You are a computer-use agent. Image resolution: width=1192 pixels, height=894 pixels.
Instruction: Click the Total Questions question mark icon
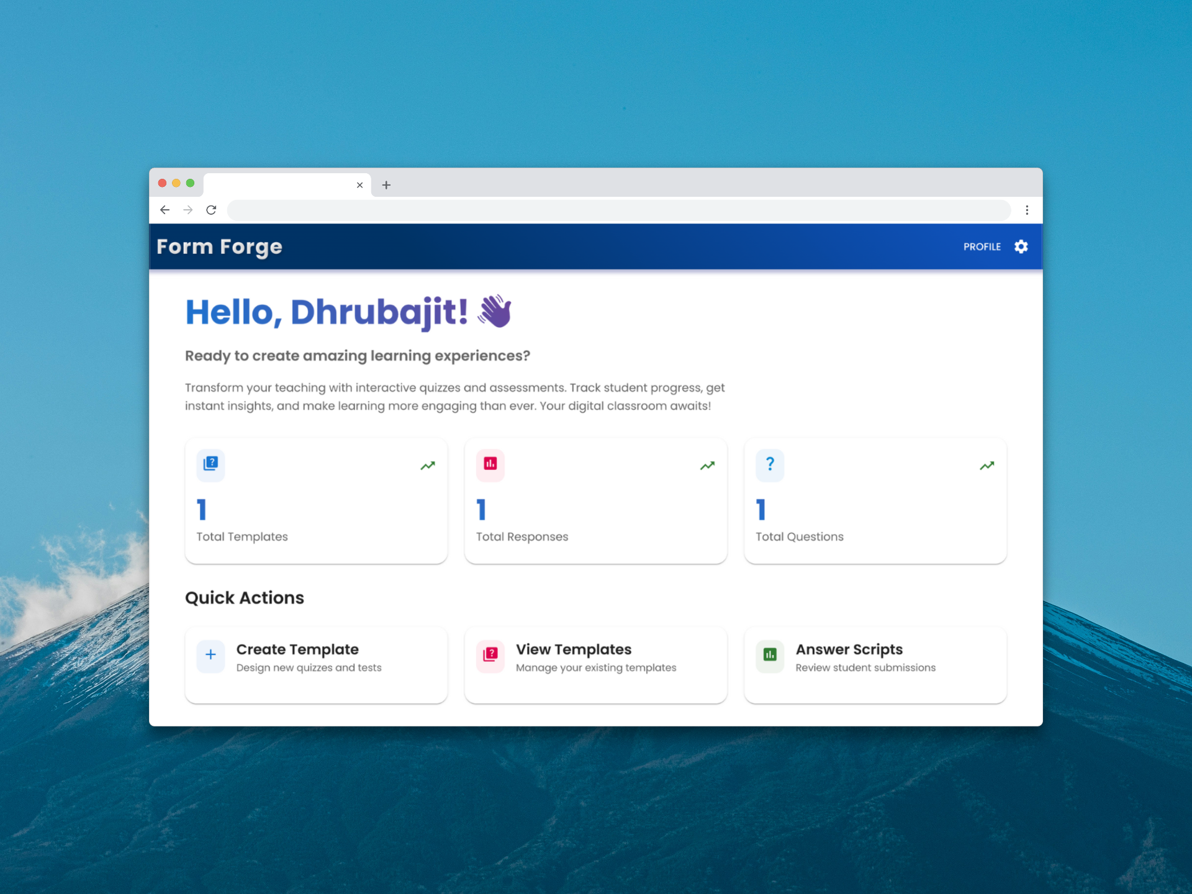click(x=770, y=464)
